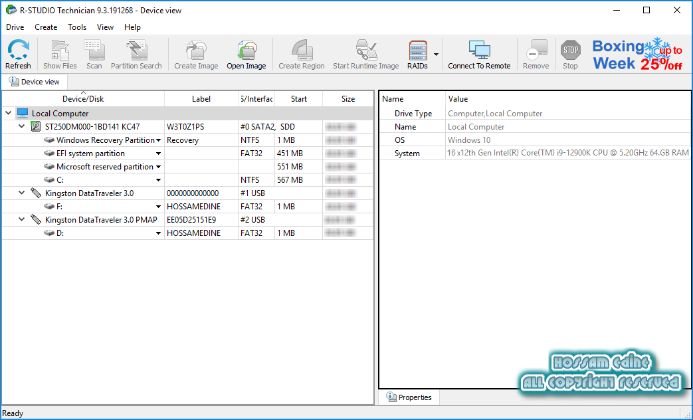Click the OS property value Windows 10

[469, 140]
